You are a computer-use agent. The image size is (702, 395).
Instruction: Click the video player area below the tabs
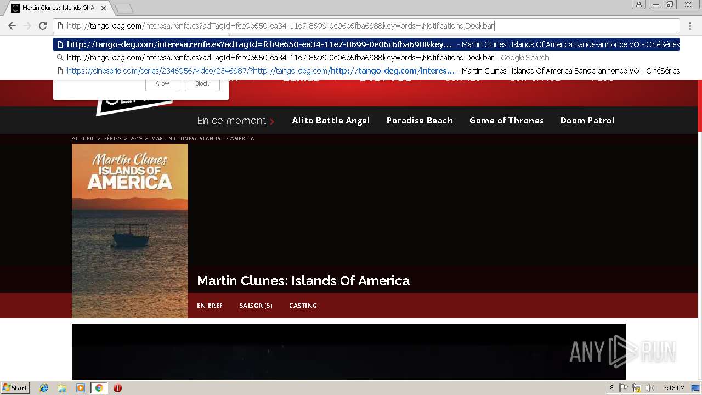click(349, 352)
